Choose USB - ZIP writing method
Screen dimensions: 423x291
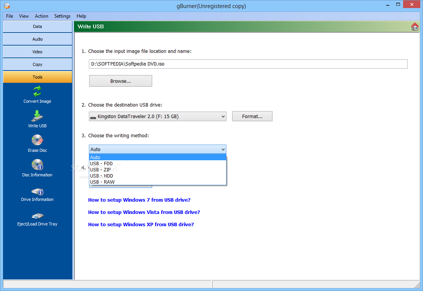pos(157,170)
